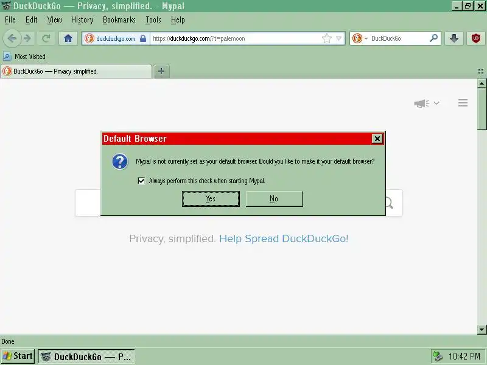Image resolution: width=487 pixels, height=365 pixels.
Task: Open the Bookmarks menu
Action: tap(119, 20)
